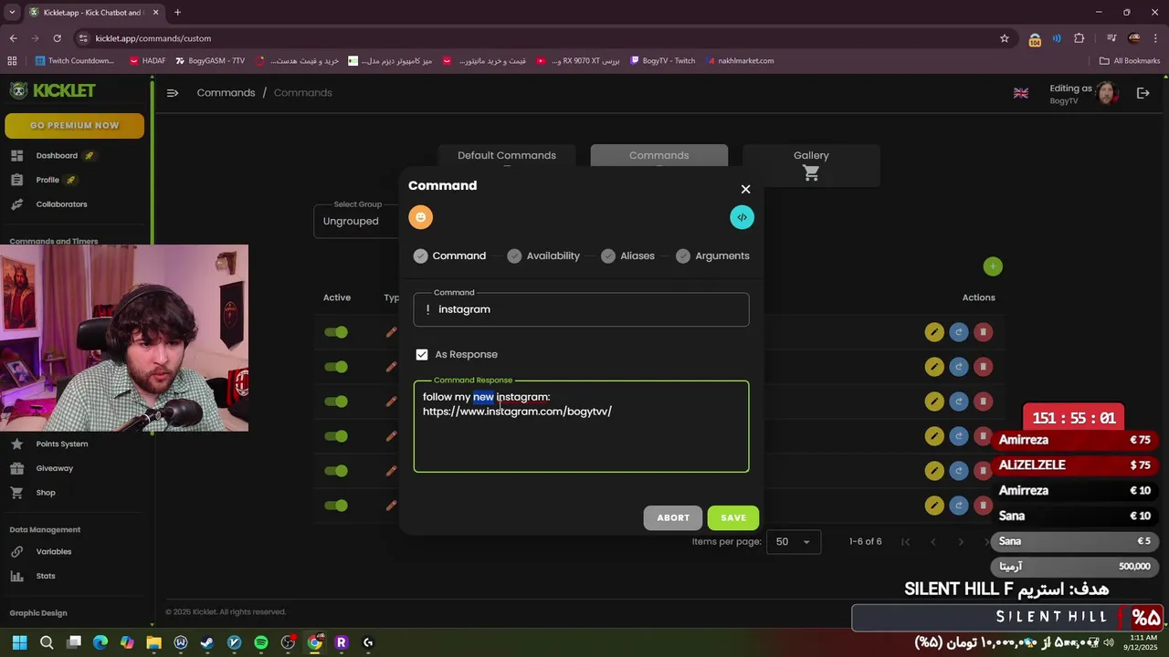Open Giveaway in sidebar

tap(54, 468)
